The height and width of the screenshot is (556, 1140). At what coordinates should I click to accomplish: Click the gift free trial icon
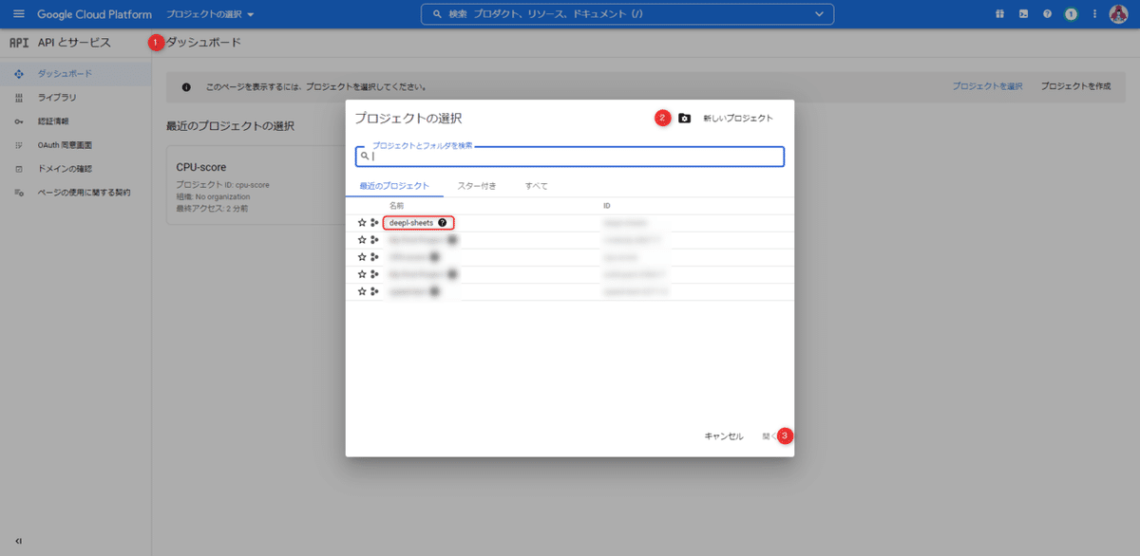click(999, 14)
